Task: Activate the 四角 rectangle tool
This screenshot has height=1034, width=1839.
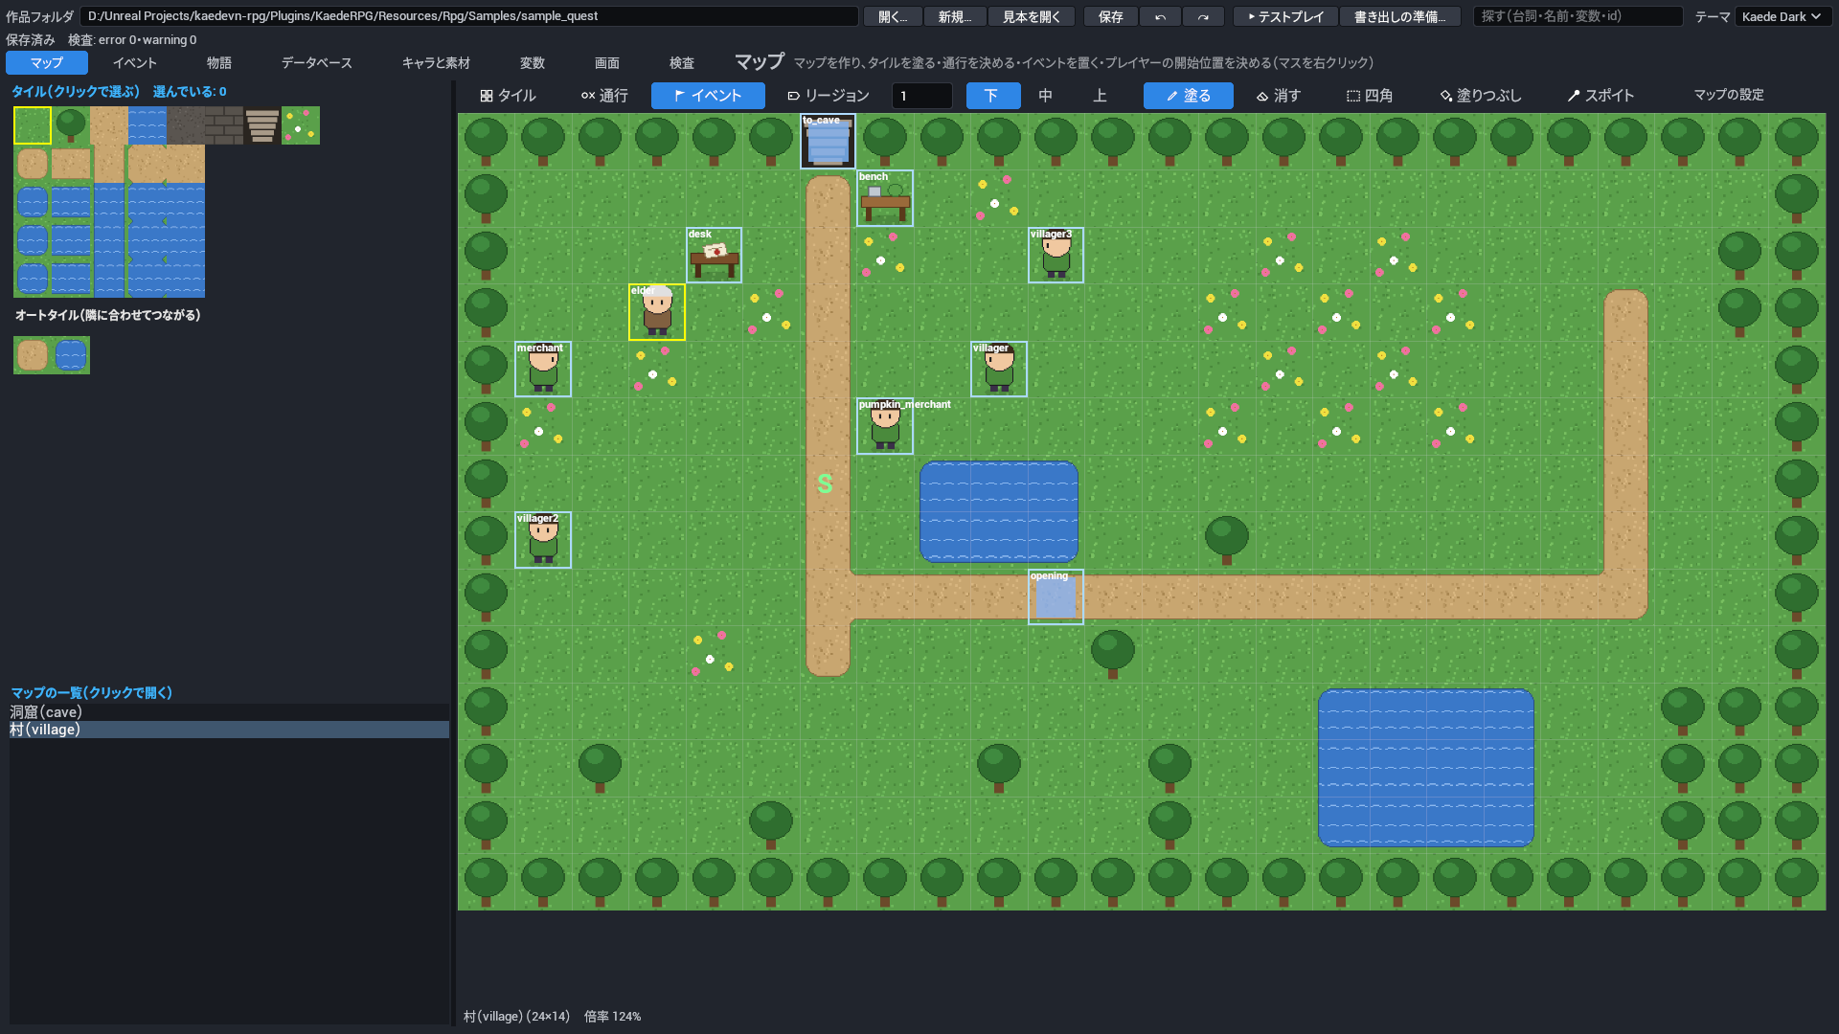Action: tap(1370, 96)
